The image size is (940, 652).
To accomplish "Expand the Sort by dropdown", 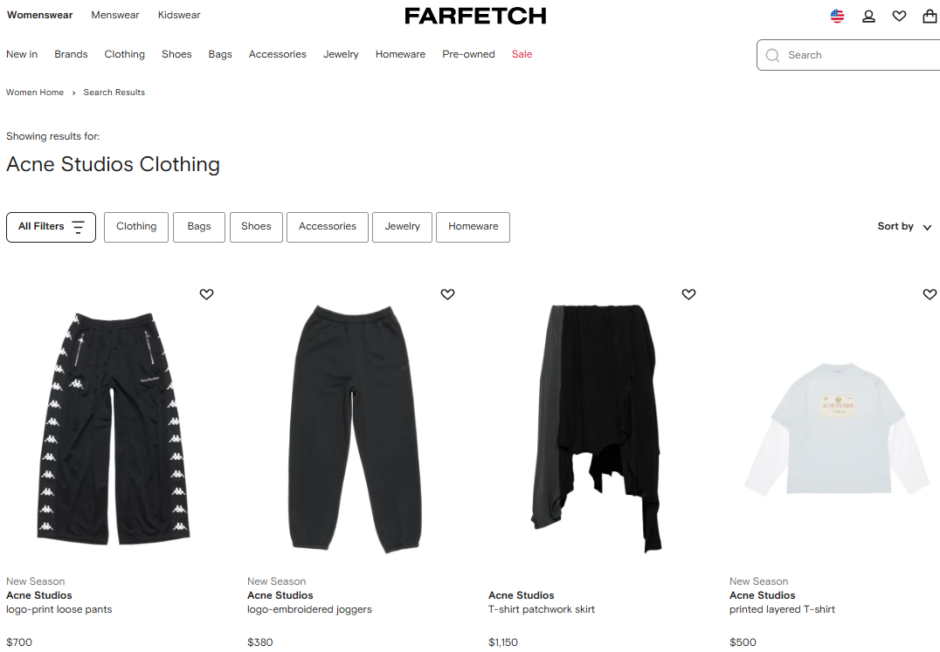I will (904, 226).
